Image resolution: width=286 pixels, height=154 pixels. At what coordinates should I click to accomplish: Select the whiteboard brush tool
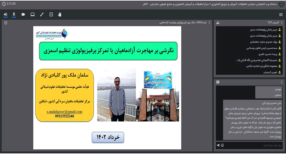(42, 14)
